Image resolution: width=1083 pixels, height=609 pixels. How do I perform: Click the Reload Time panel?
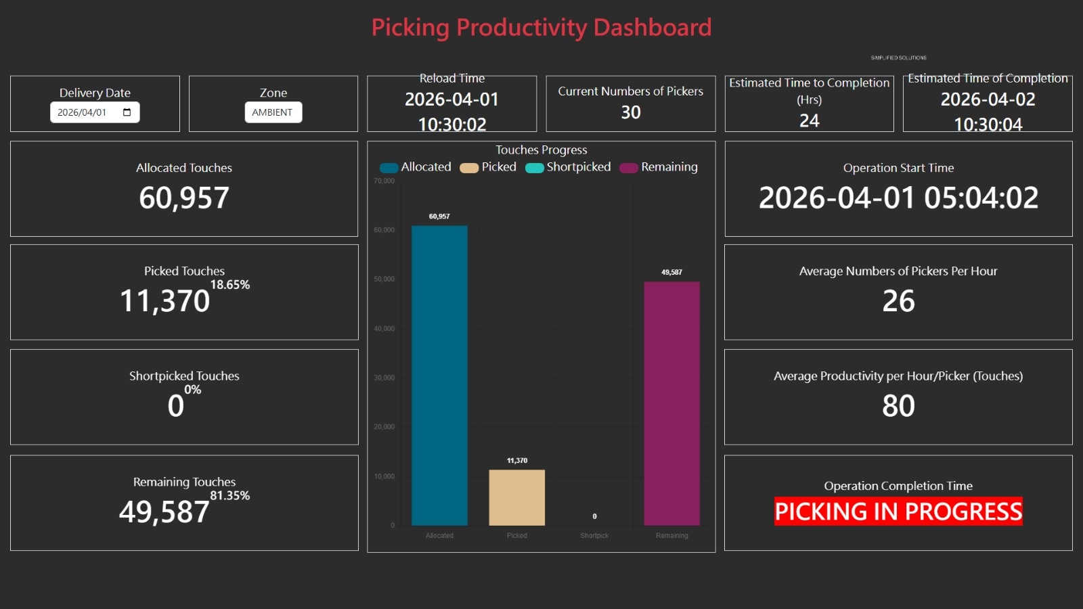451,103
